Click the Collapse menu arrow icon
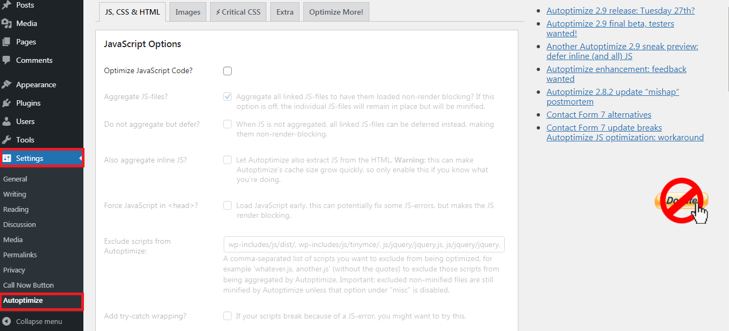This screenshot has width=729, height=331. click(6, 321)
